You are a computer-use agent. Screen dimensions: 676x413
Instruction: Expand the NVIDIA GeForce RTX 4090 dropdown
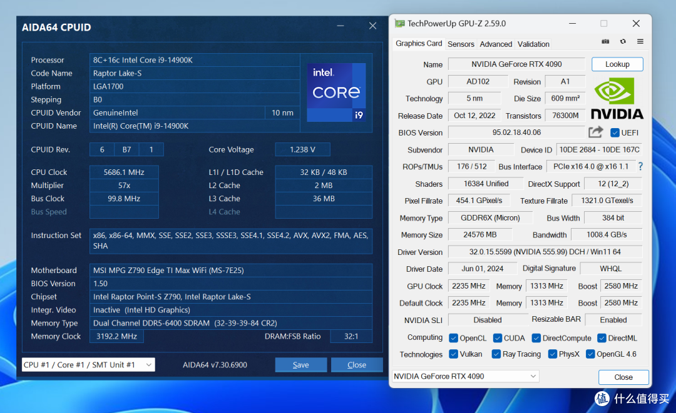pos(466,376)
